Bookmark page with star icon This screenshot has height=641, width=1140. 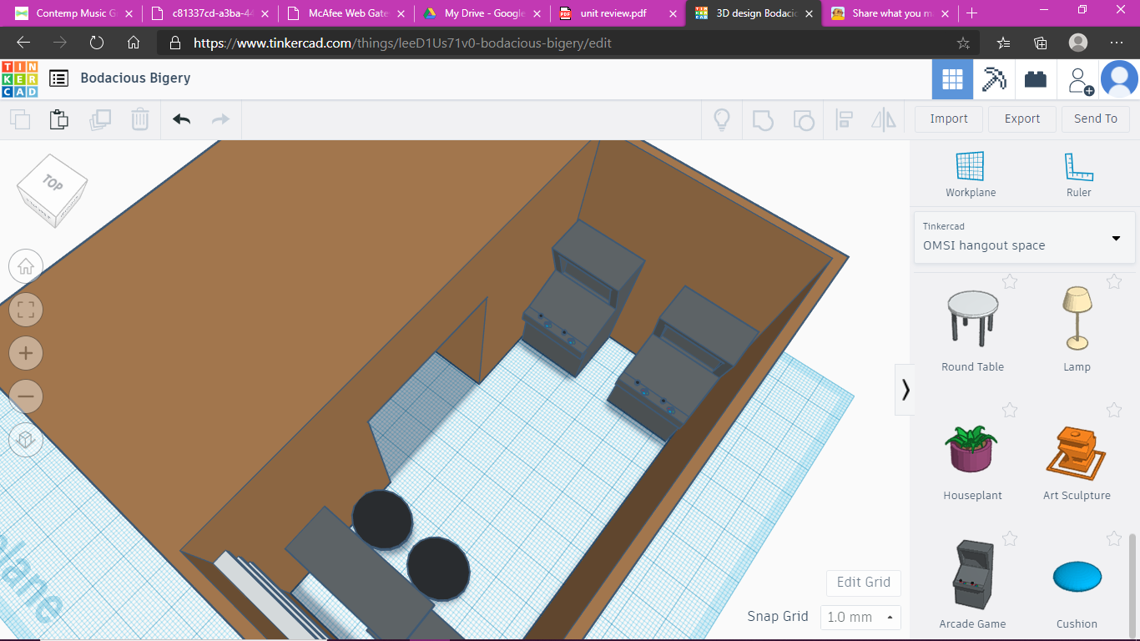coord(963,43)
